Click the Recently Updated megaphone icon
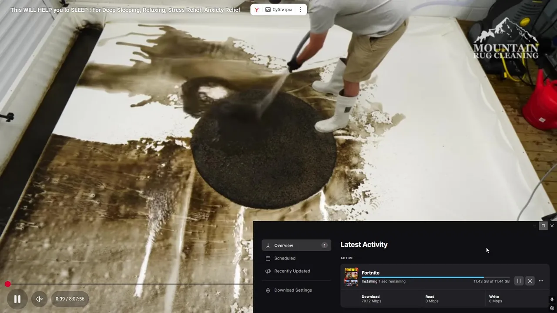The height and width of the screenshot is (313, 557). click(x=268, y=271)
